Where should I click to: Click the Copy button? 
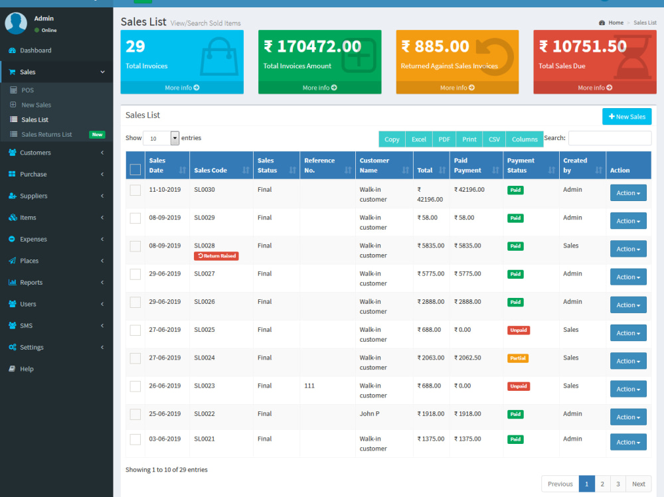pos(392,139)
